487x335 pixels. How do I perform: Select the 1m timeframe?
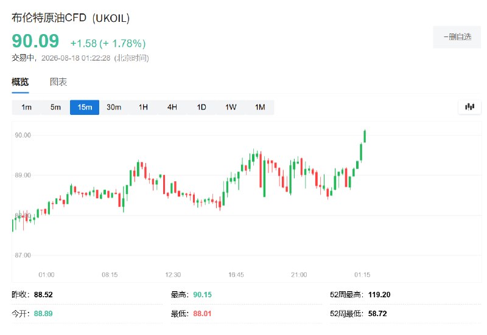click(26, 108)
